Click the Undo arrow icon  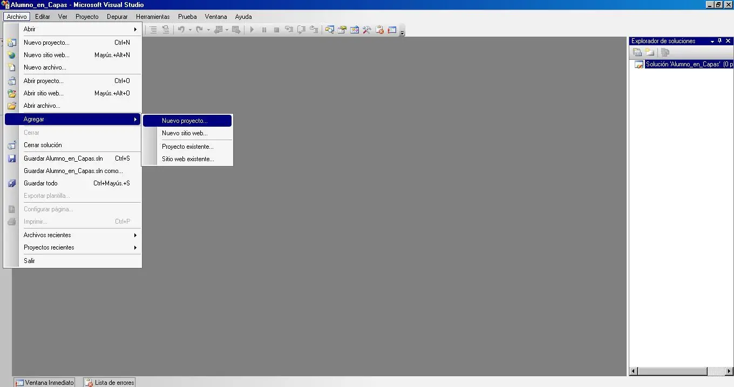click(181, 30)
